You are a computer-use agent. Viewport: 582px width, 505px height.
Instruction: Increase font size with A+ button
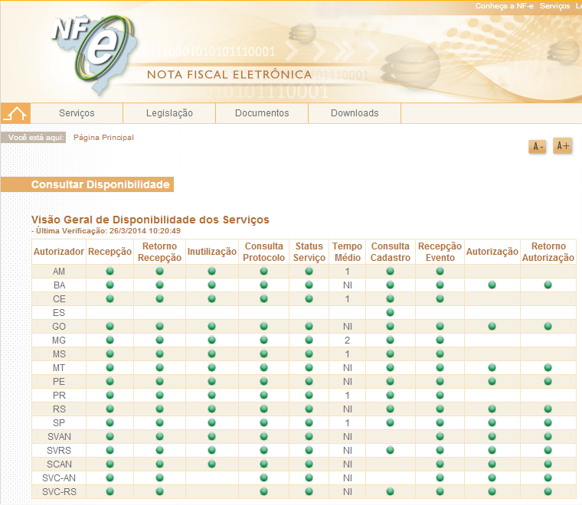pos(563,145)
